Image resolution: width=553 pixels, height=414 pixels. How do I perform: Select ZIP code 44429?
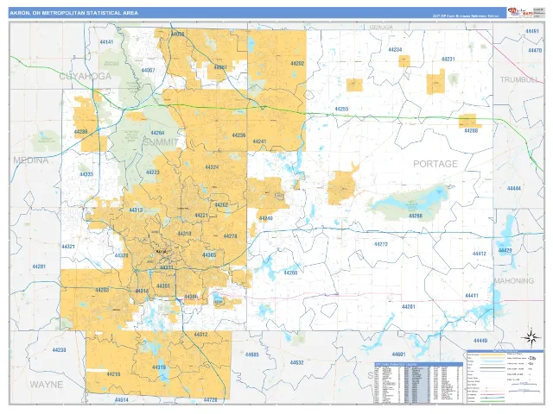click(505, 251)
